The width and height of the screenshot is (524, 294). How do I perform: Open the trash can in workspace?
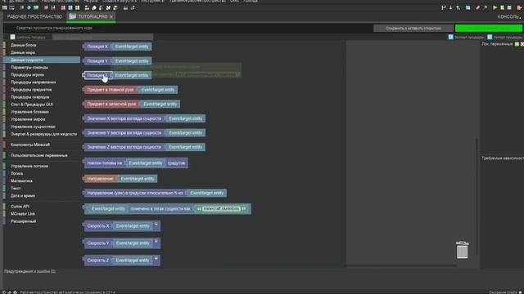(462, 250)
